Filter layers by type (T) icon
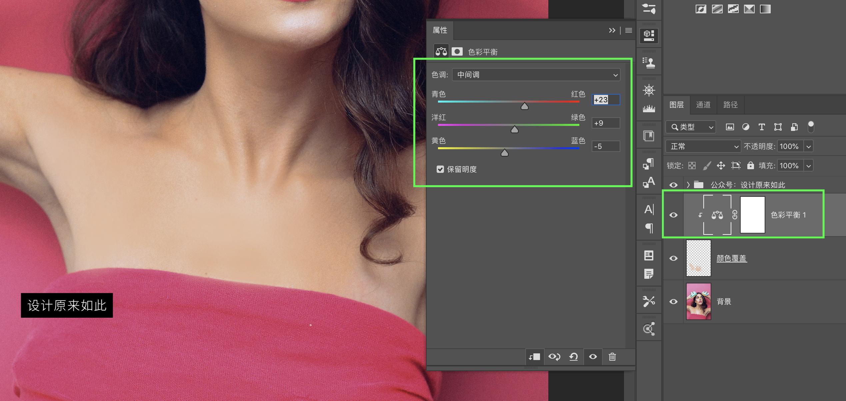 (x=762, y=127)
